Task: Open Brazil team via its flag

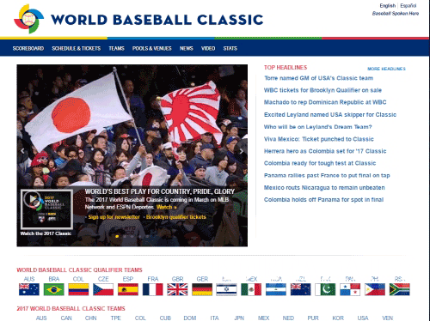Action: pos(54,289)
